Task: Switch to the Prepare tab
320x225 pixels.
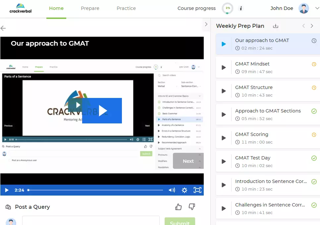Action: [x=90, y=8]
